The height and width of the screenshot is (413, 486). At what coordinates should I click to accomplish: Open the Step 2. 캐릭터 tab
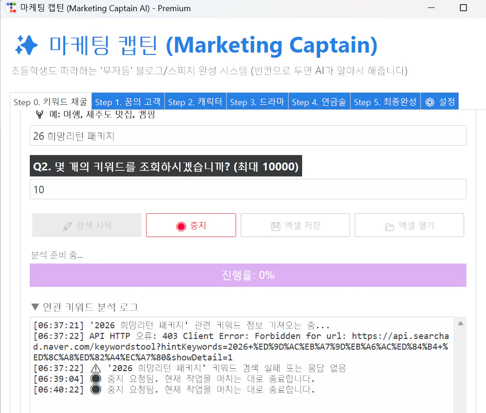[x=195, y=102]
